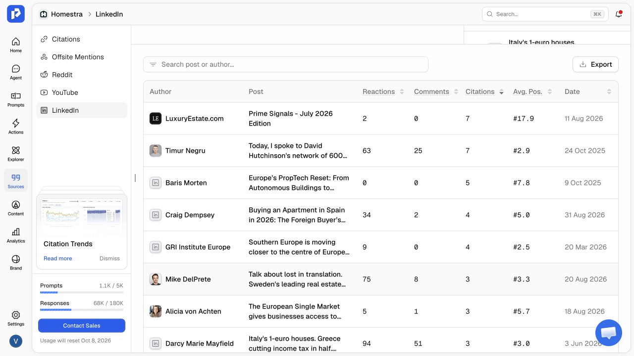
Task: Click the filter icon in search field
Action: pos(153,64)
